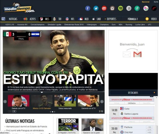The image size is (159, 134).
Task: Open the LMB menu item
Action: click(99, 19)
